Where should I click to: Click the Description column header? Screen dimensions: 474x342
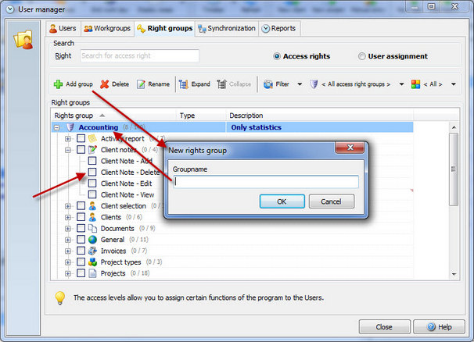tap(320, 116)
